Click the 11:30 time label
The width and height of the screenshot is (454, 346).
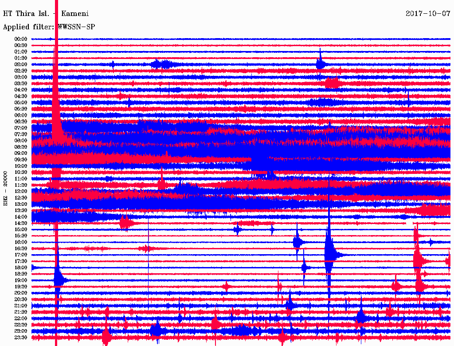pyautogui.click(x=21, y=185)
